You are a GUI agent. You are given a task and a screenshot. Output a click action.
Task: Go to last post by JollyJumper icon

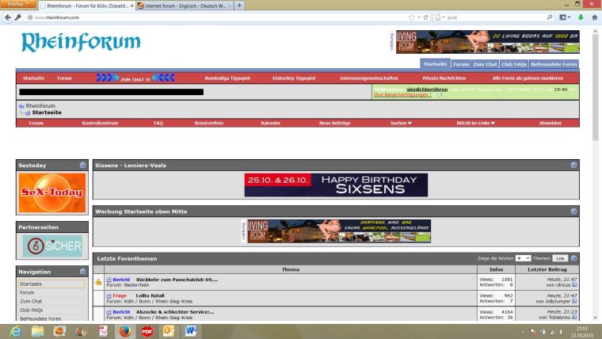[x=574, y=301]
